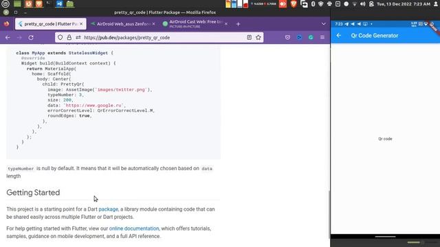
Task: Select the pretty_qr_code Flutter Package tab
Action: 50,24
